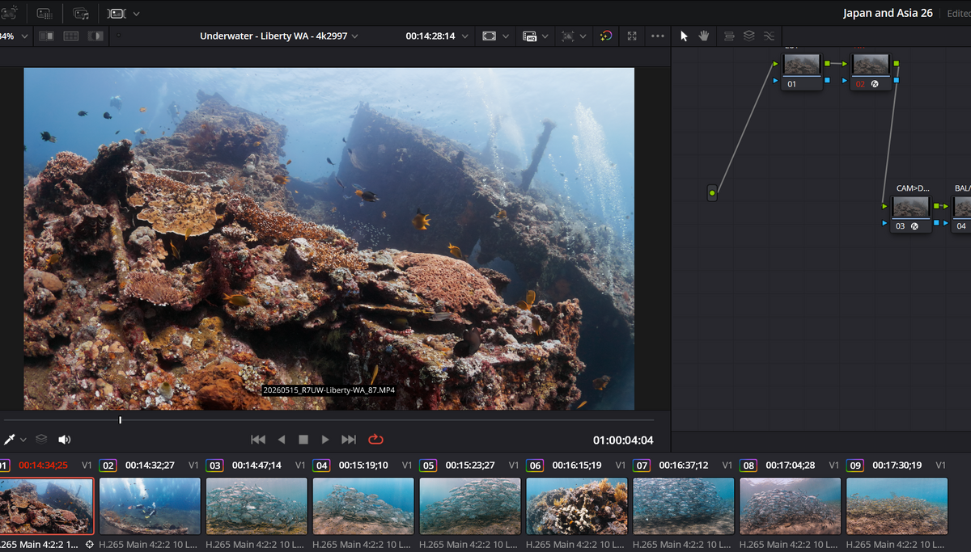Click the Japan and Asia 26 project title

tap(888, 13)
